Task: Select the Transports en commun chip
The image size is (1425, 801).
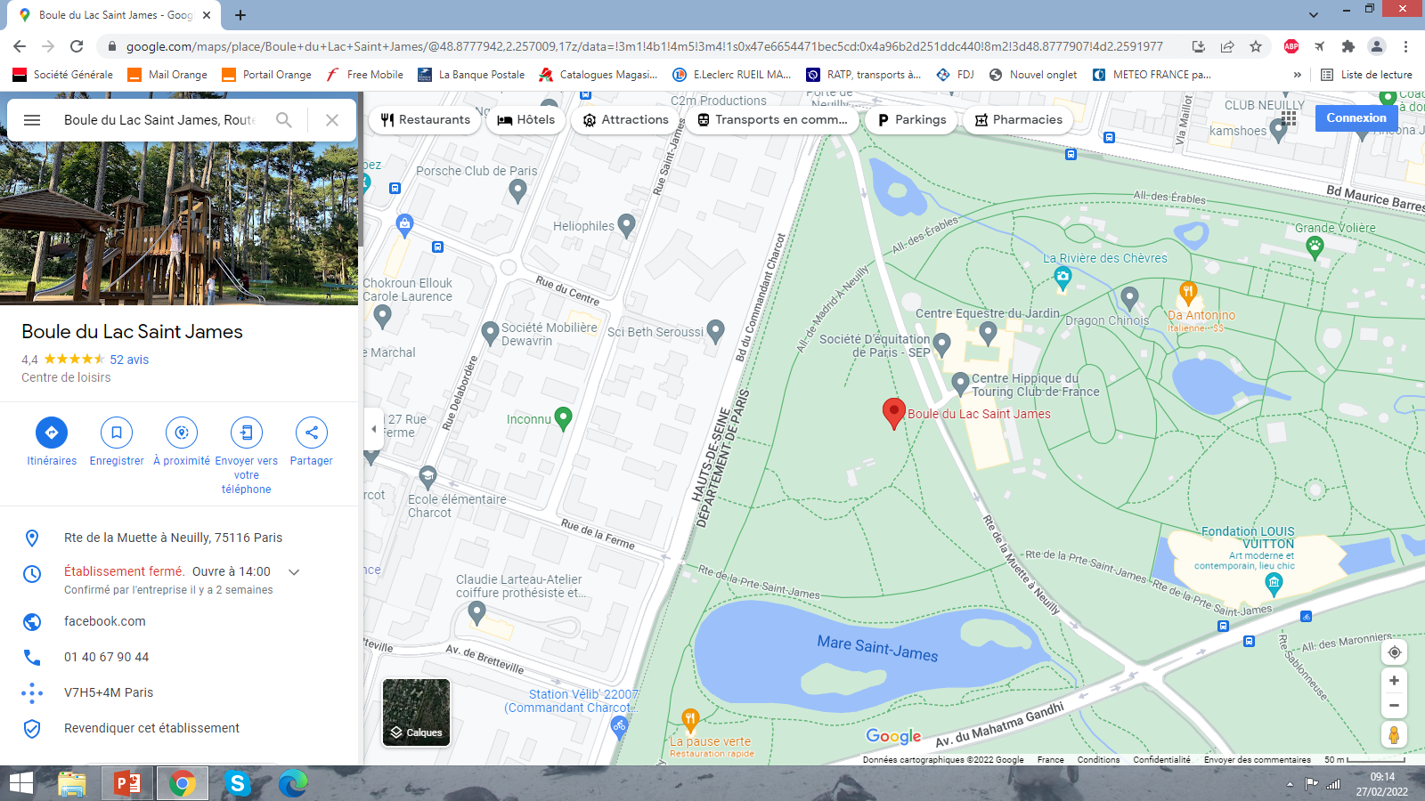Action: point(772,120)
